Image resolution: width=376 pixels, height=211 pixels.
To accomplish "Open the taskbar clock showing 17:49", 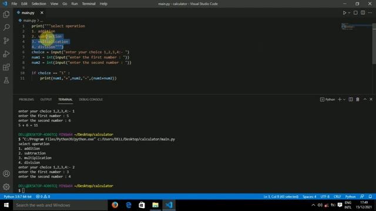I will (x=364, y=205).
